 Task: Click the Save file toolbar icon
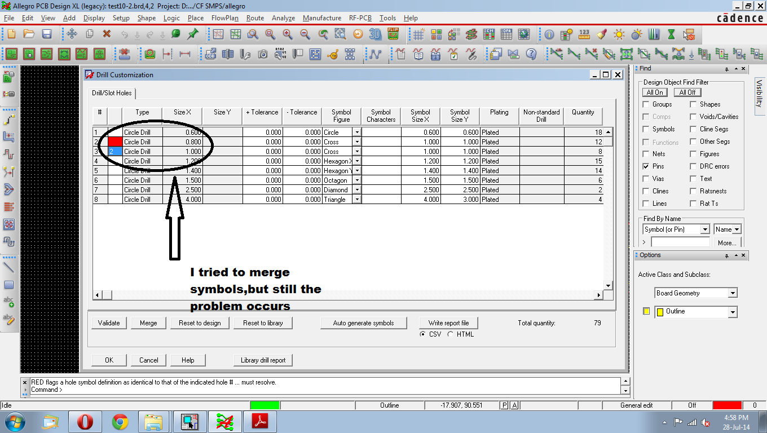coord(47,34)
